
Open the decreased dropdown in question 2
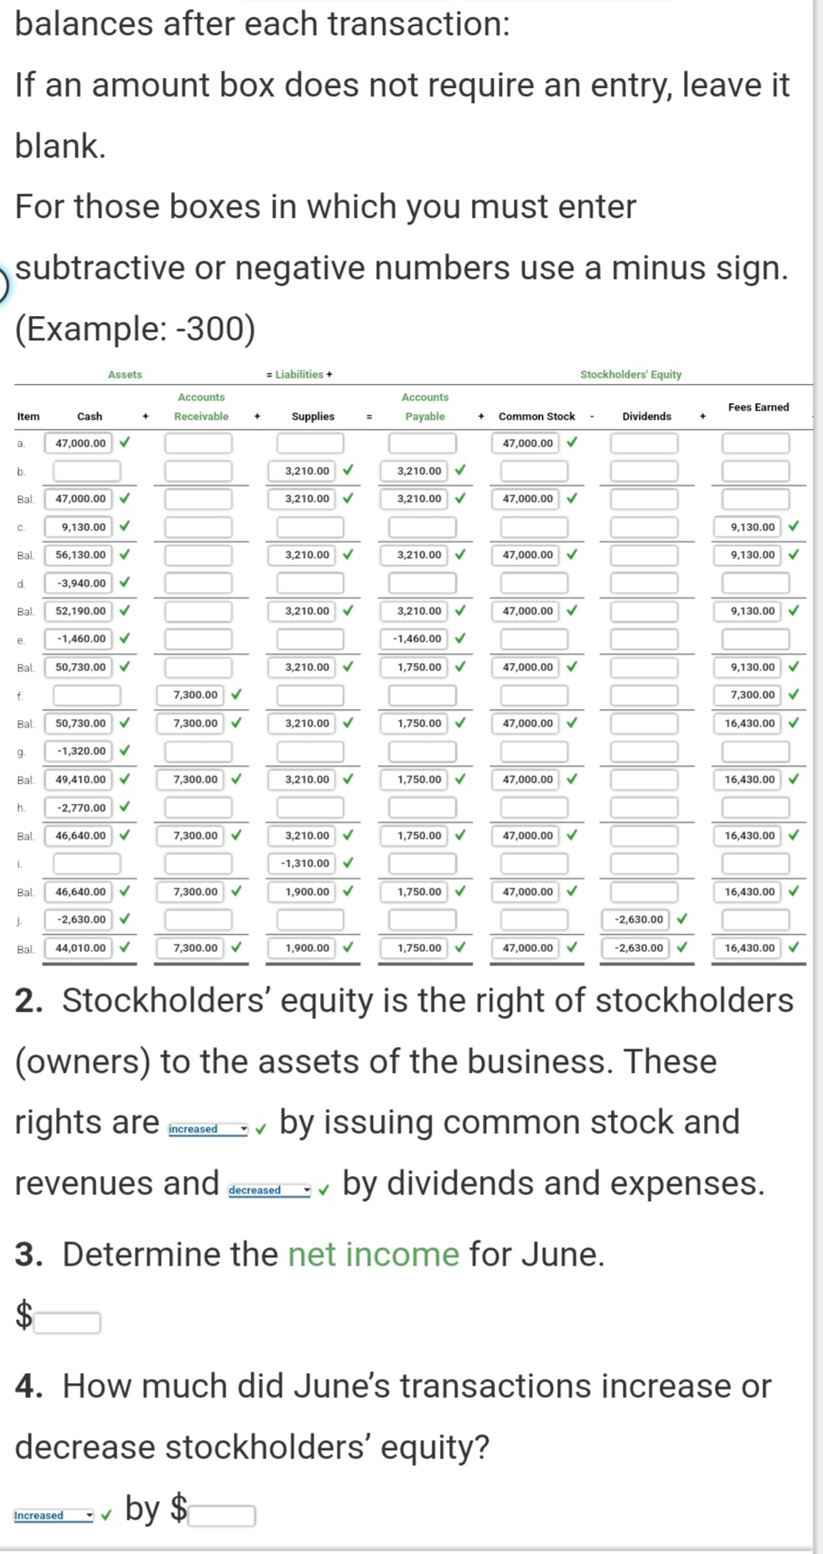pyautogui.click(x=268, y=1189)
